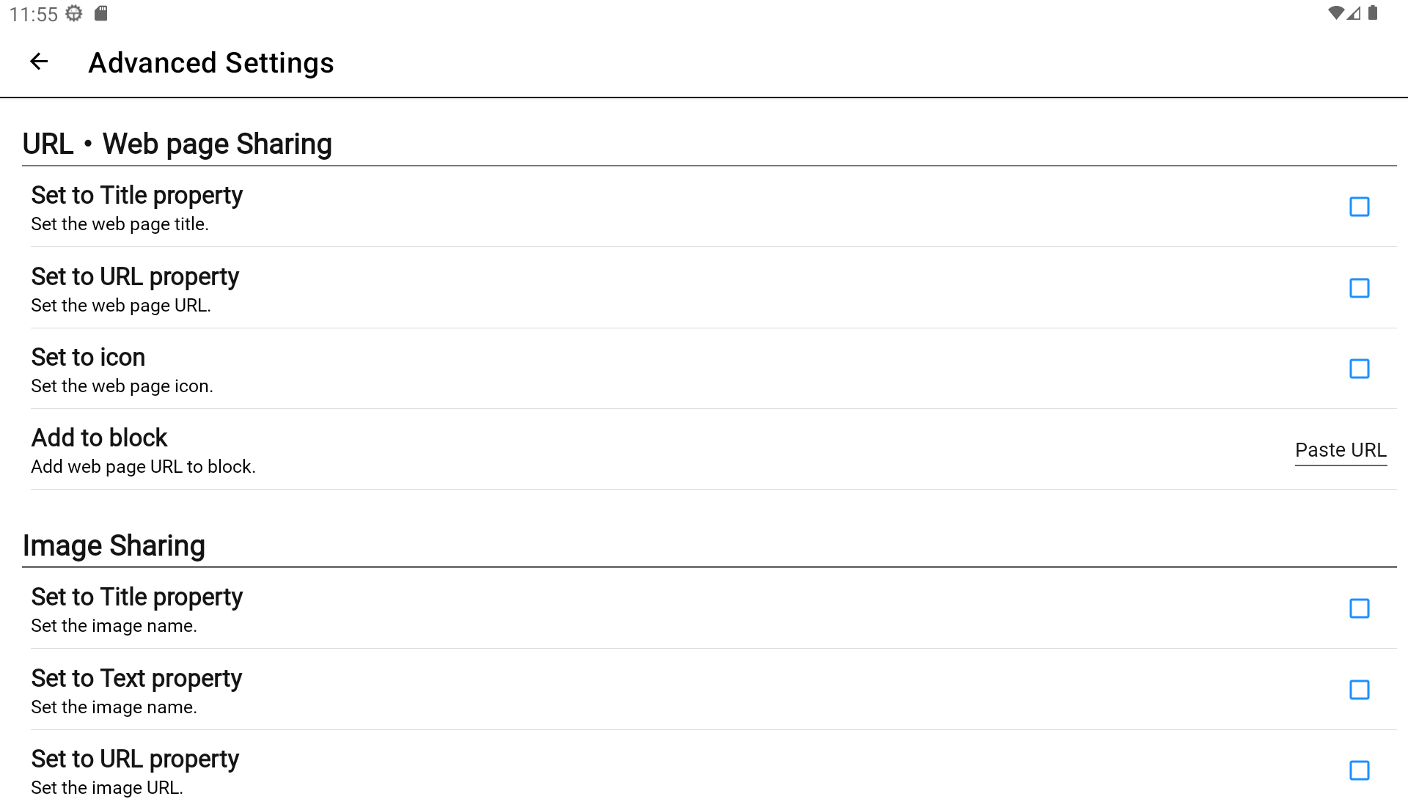Tap the URL • Web page Sharing header
Image resolution: width=1408 pixels, height=810 pixels.
(177, 144)
